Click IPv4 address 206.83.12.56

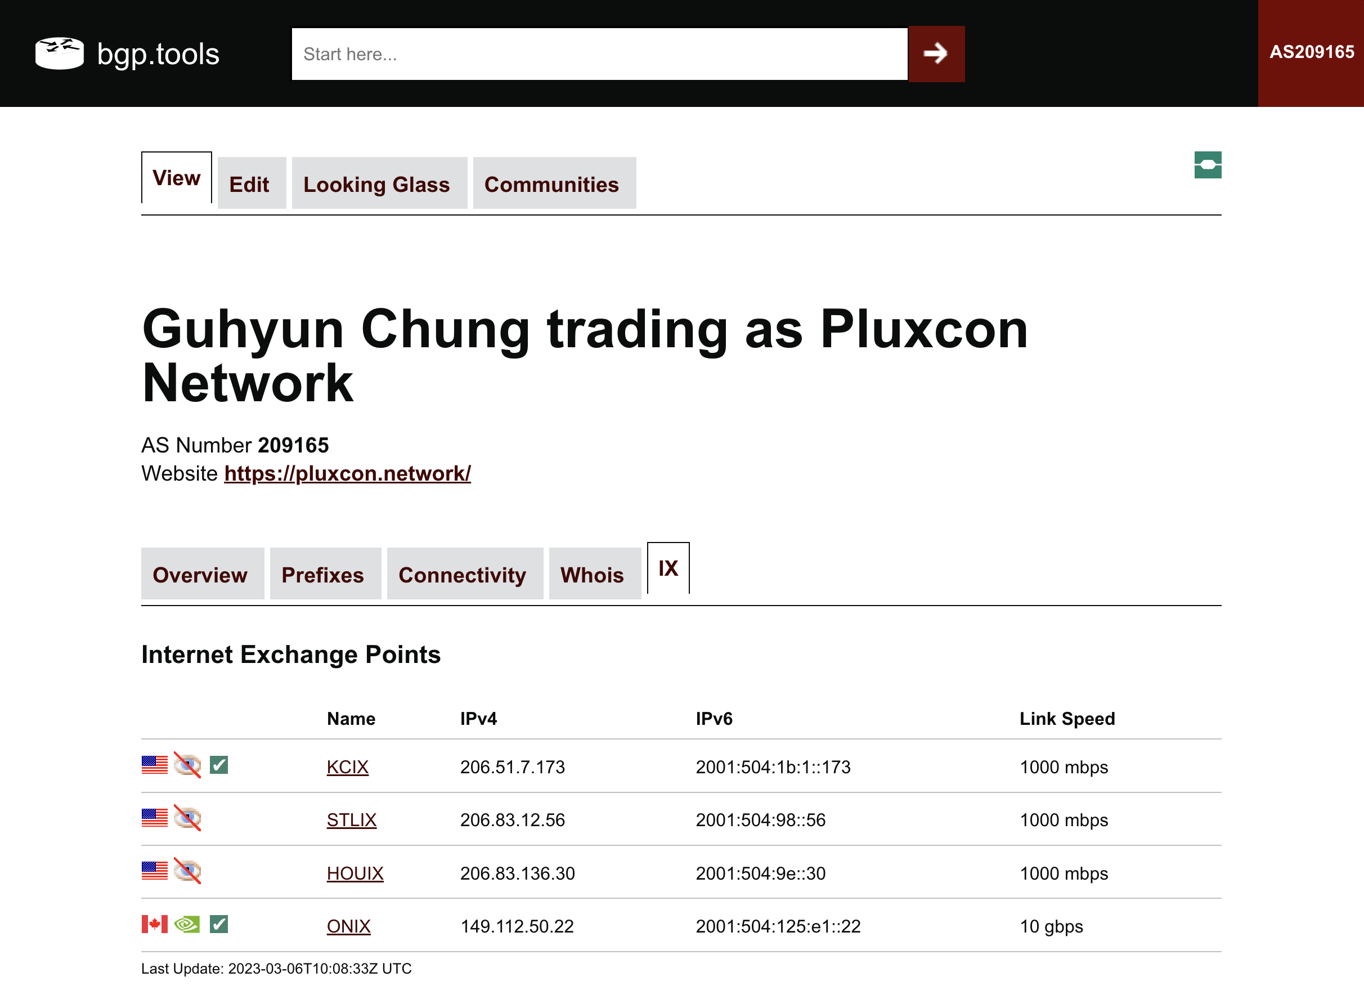tap(513, 821)
